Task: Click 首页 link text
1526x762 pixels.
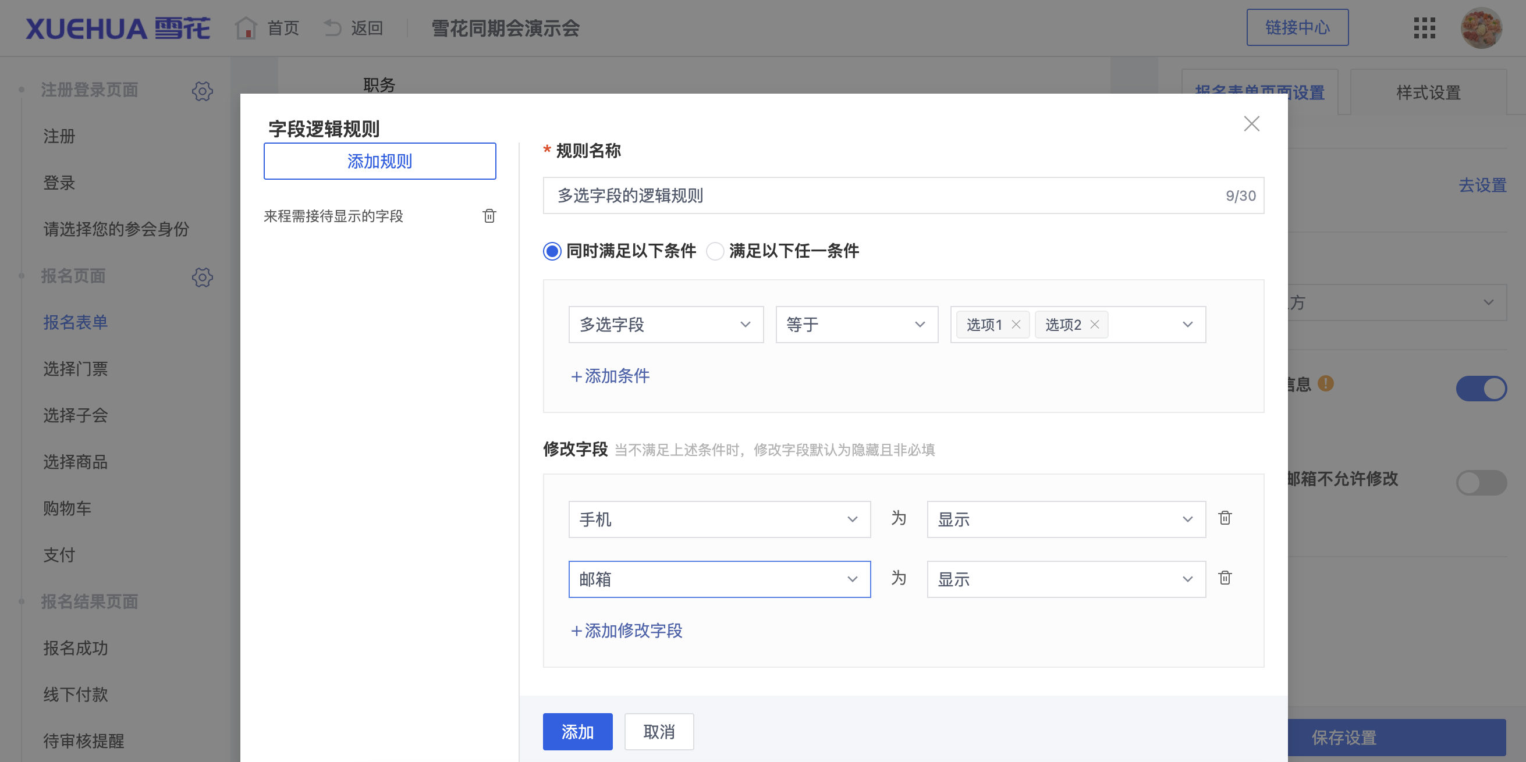Action: click(x=283, y=28)
